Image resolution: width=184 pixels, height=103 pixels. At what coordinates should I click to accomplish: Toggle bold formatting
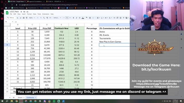click(74, 18)
